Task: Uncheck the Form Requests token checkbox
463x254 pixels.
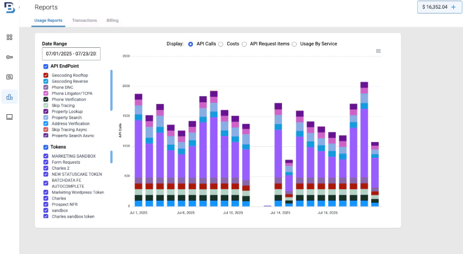Action: (x=46, y=162)
